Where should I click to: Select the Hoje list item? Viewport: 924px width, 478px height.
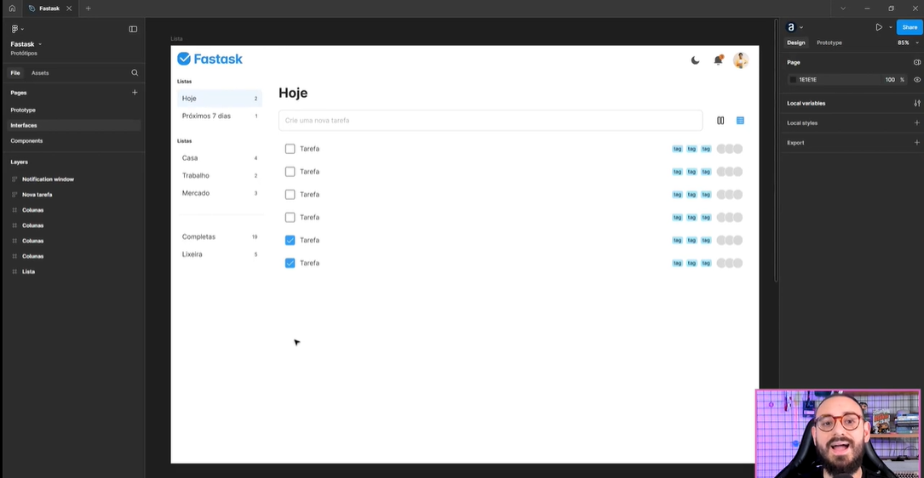point(219,99)
